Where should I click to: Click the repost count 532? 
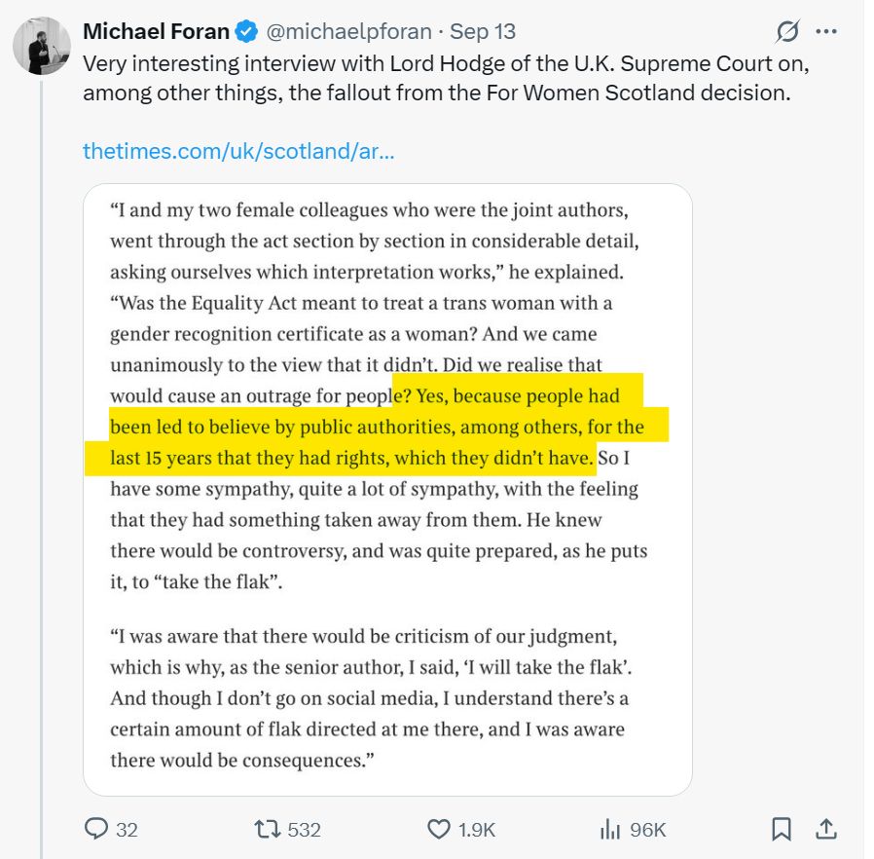click(x=304, y=829)
